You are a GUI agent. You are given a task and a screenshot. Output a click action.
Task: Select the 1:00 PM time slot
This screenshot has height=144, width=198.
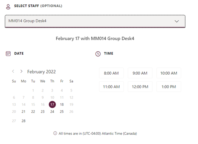169,87
